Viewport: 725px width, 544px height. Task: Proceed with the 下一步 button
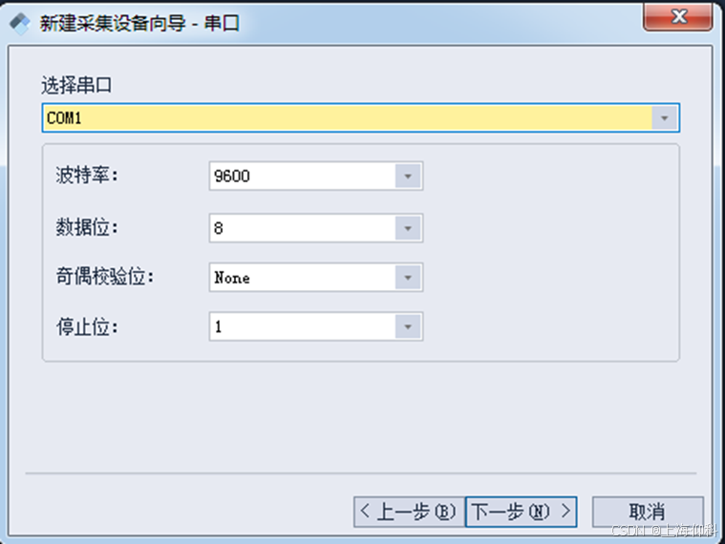click(x=521, y=512)
